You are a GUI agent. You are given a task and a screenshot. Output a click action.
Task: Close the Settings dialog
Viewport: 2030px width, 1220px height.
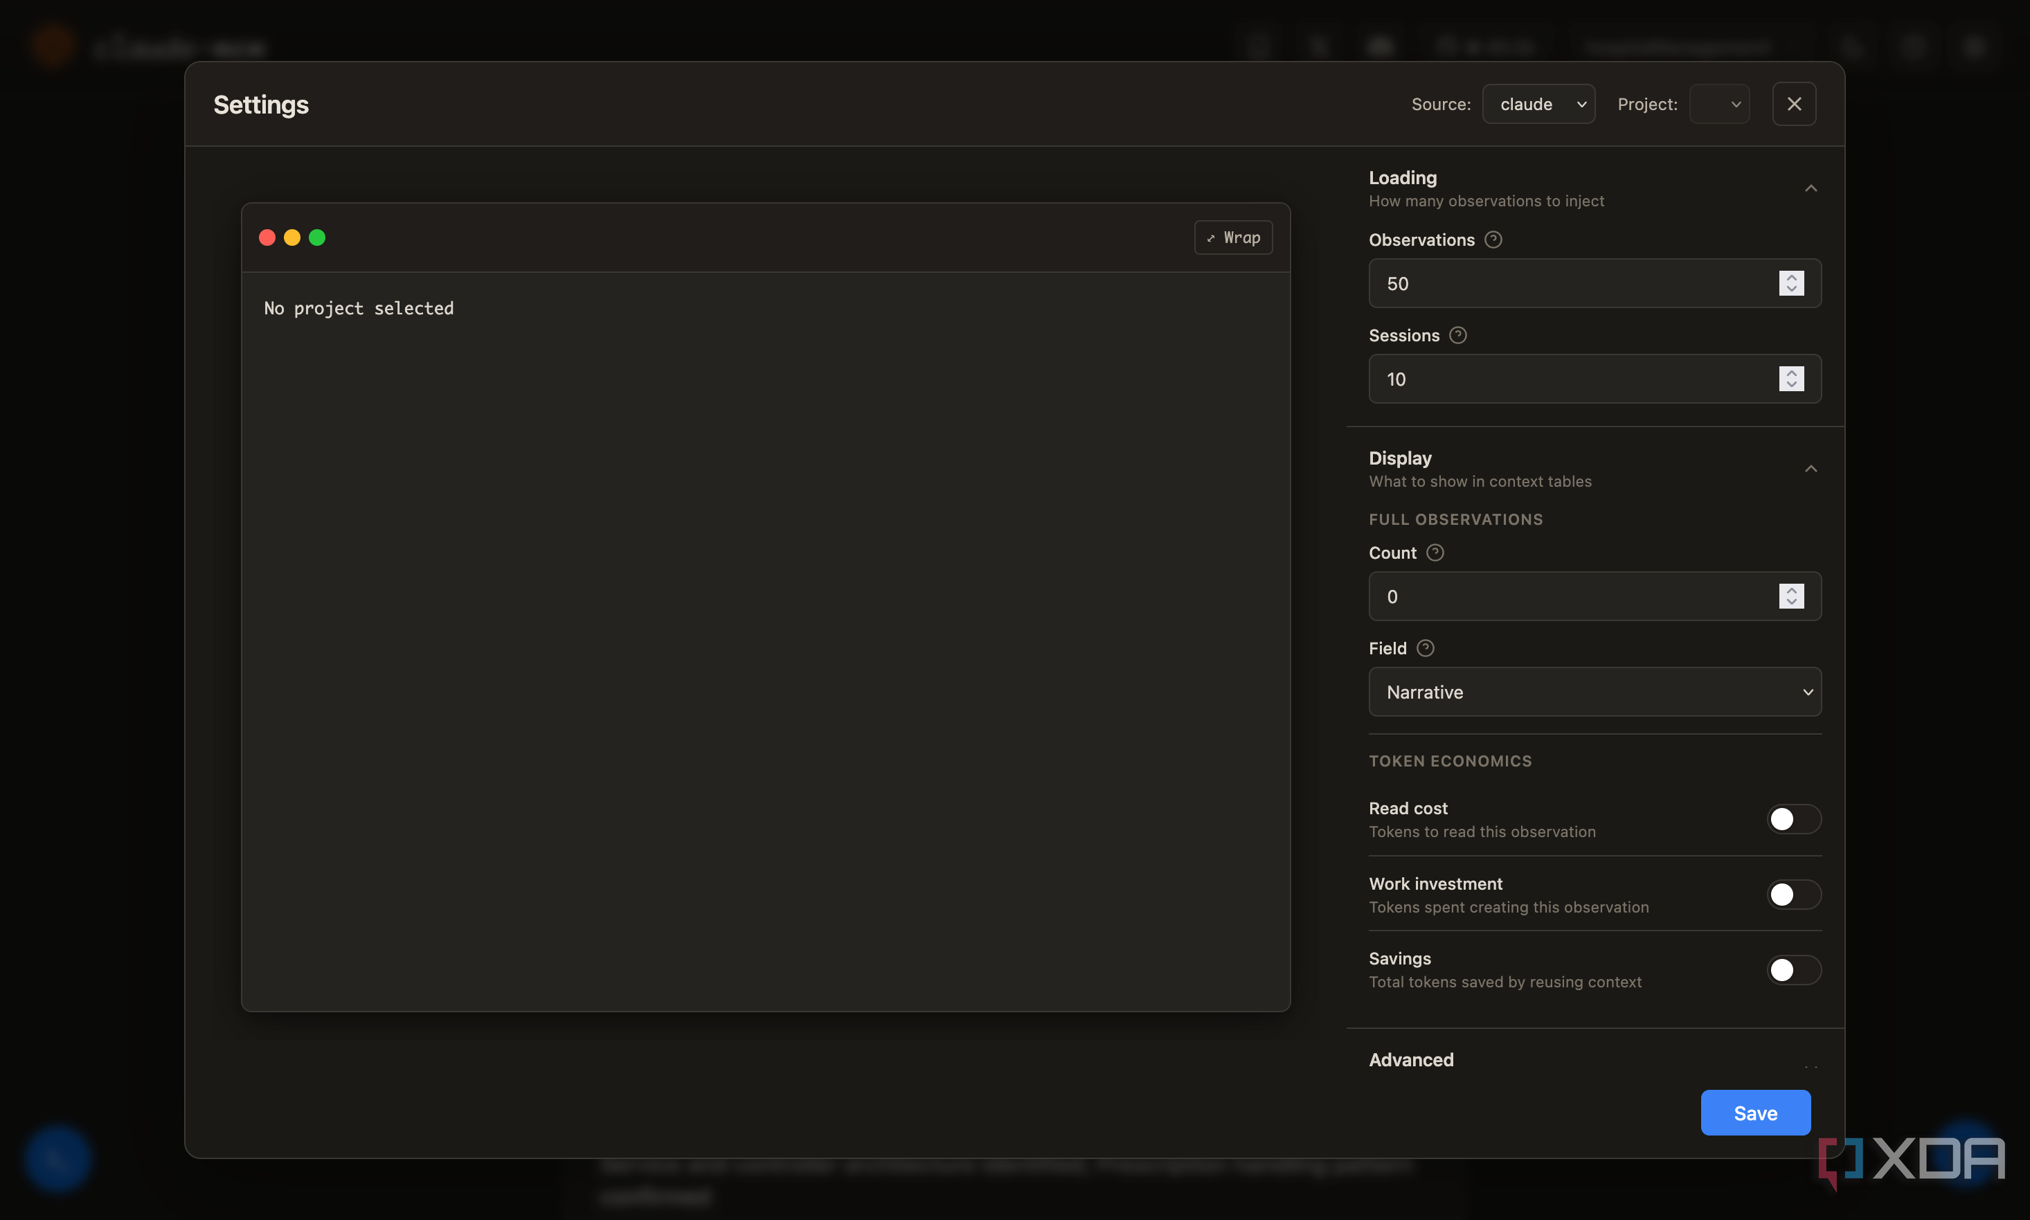1794,104
